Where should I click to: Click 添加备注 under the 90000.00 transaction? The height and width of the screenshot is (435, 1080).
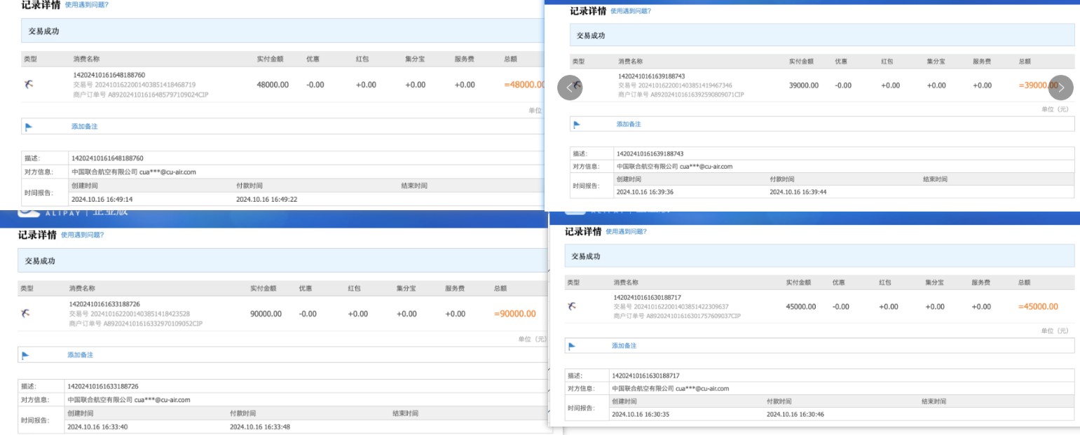click(x=80, y=355)
